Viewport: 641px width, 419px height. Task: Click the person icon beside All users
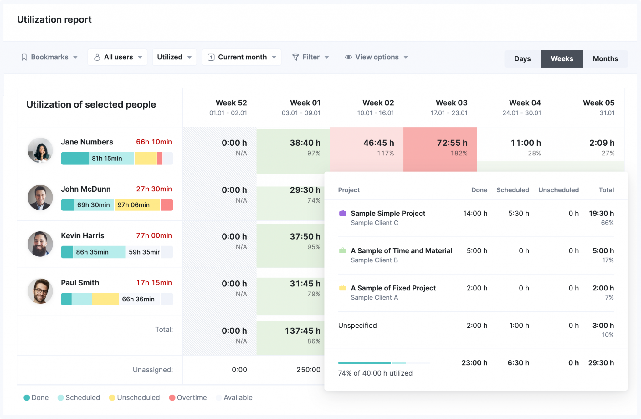tap(97, 57)
